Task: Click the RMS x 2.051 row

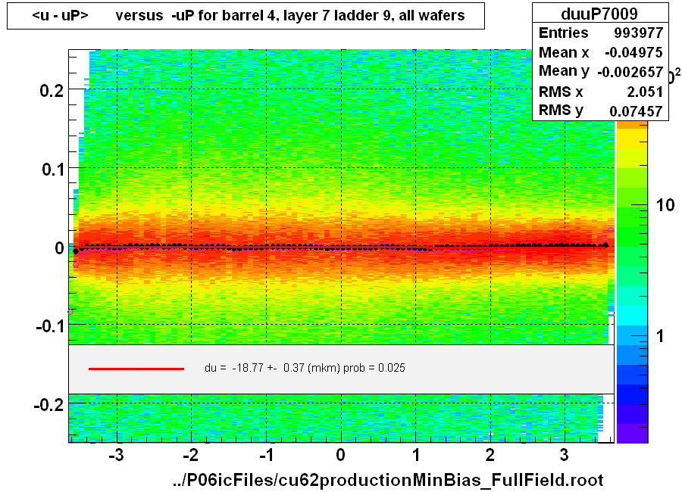Action: (600, 92)
